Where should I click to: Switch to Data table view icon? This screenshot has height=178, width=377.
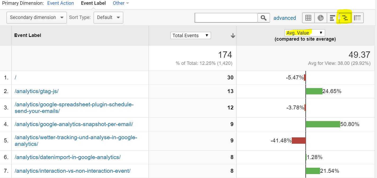[x=308, y=18]
